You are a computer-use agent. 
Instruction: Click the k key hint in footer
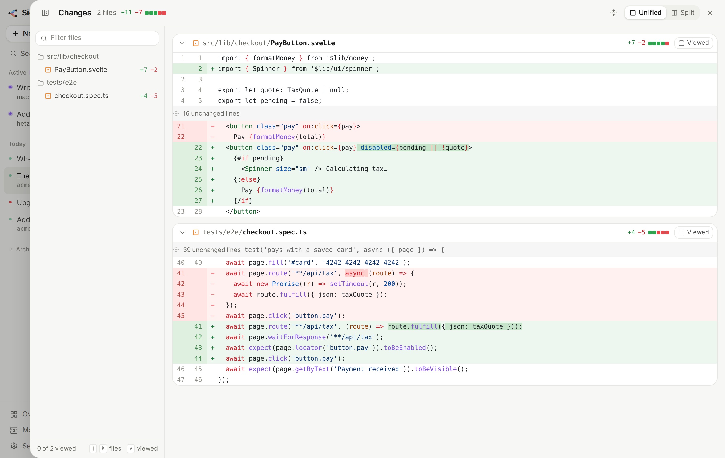pos(103,448)
